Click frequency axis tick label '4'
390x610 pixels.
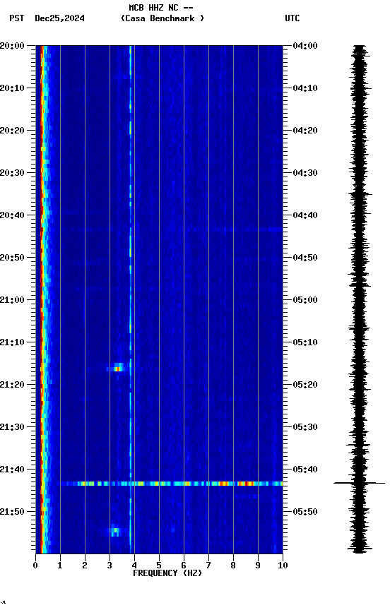coord(134,566)
